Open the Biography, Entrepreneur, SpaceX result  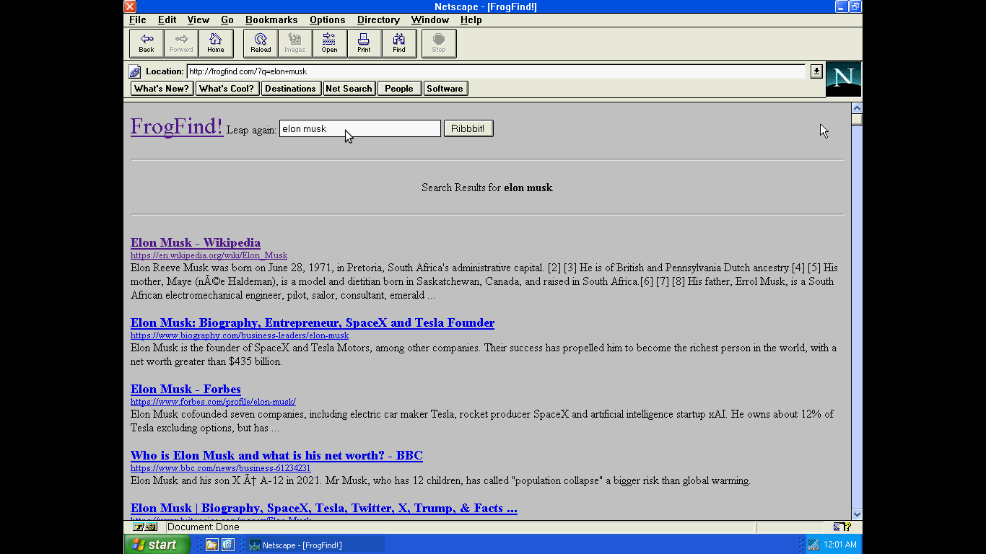point(313,322)
